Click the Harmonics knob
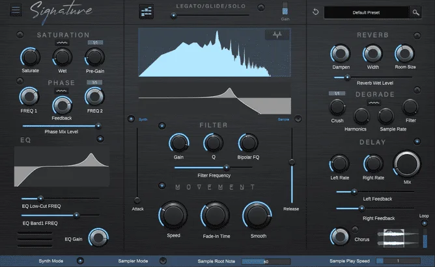The width and height of the screenshot is (435, 267). click(x=361, y=116)
